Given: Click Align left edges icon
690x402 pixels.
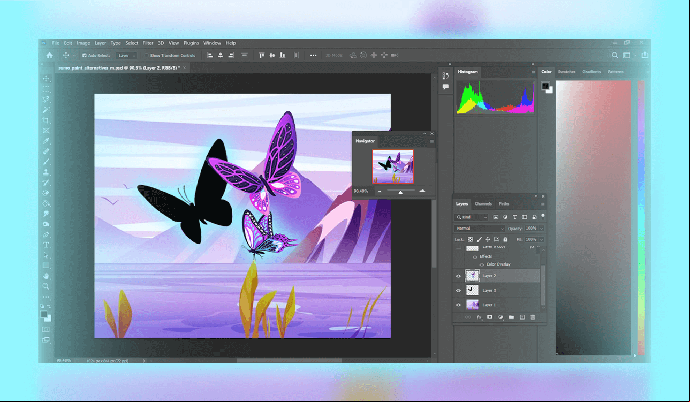Looking at the screenshot, I should click(210, 55).
